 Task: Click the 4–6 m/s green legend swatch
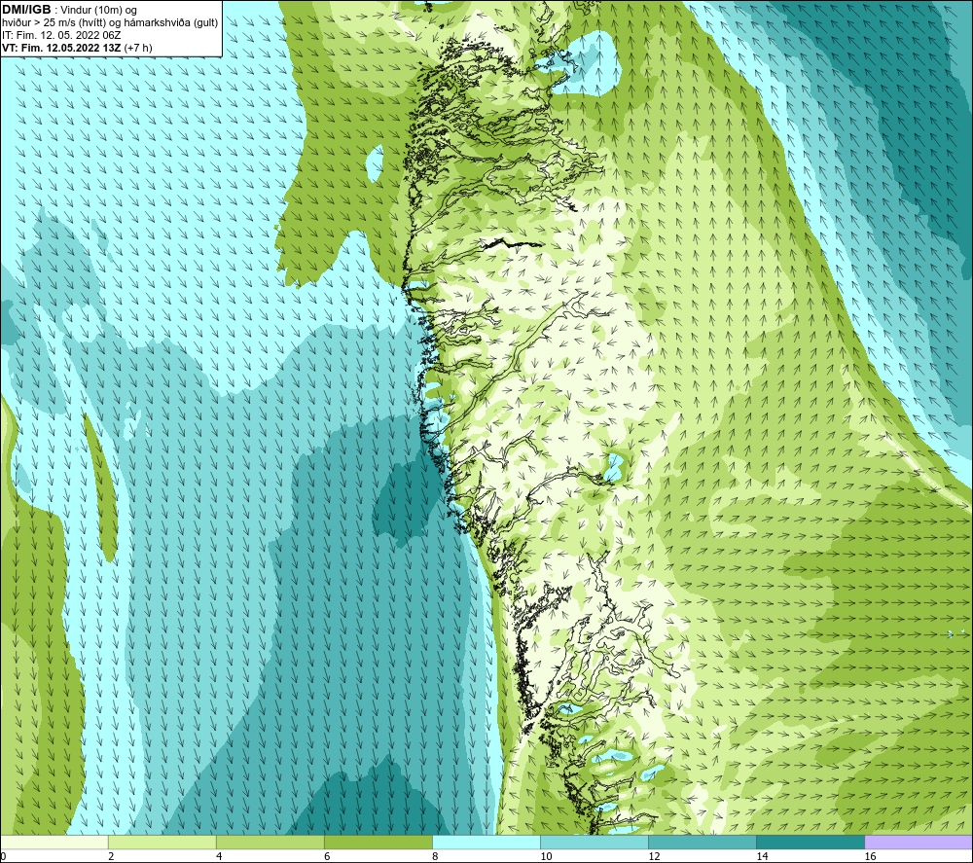[x=270, y=843]
